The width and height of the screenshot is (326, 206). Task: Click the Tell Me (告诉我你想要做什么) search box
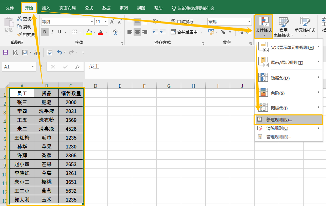click(x=193, y=8)
